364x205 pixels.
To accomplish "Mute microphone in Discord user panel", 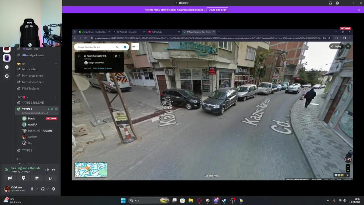I will tap(32, 189).
